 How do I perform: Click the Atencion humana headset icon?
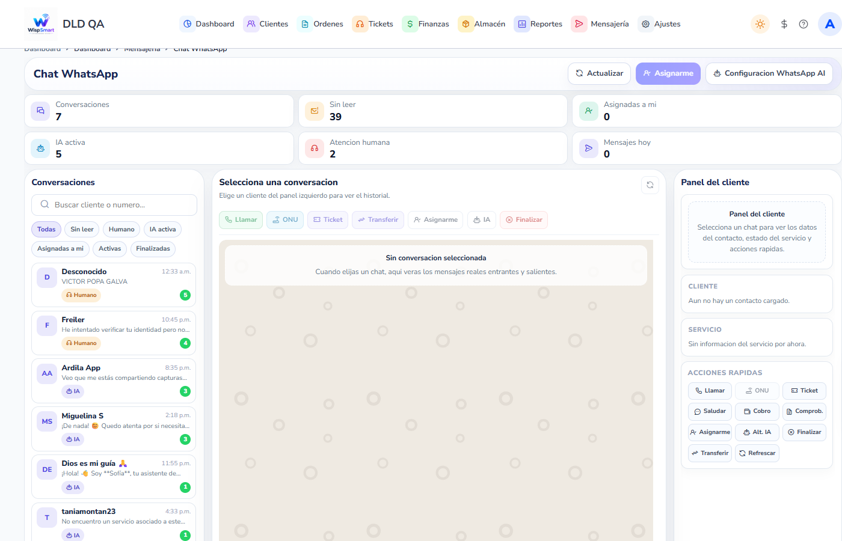[x=315, y=148]
